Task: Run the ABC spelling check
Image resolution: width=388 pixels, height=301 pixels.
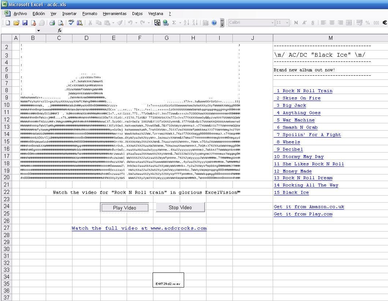Action: [71, 23]
